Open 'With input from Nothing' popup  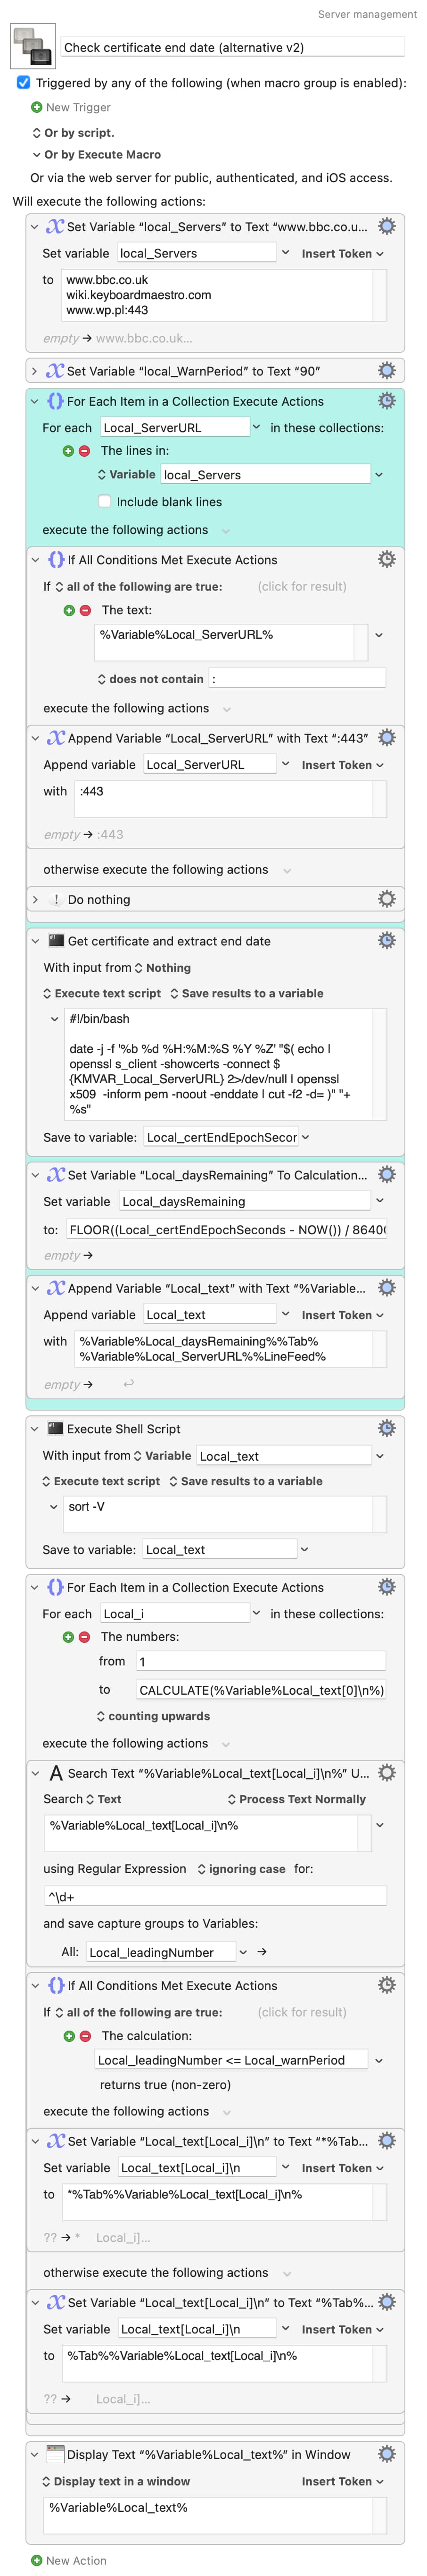pyautogui.click(x=162, y=968)
